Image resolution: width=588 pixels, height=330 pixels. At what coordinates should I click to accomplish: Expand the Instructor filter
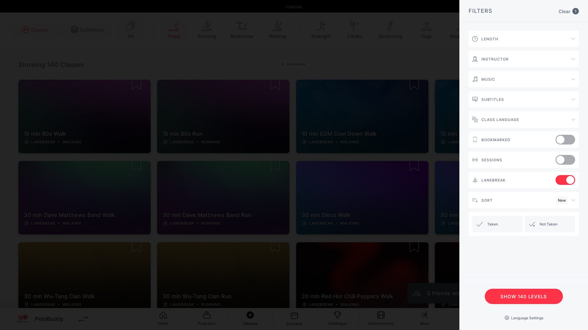524,59
